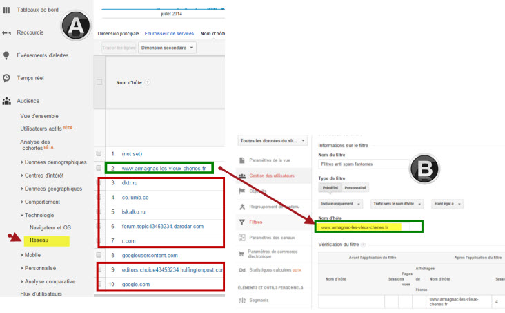Click the Temps réel clock icon
Viewport: 505px width, 313px height.
6,78
